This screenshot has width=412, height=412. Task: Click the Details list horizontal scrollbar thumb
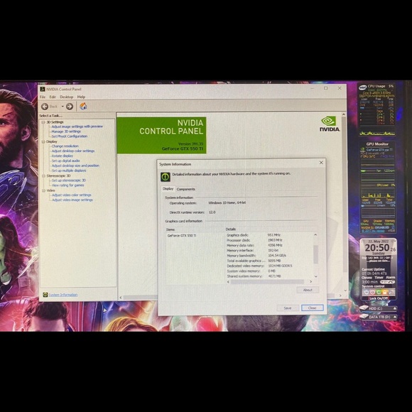[x=267, y=282]
